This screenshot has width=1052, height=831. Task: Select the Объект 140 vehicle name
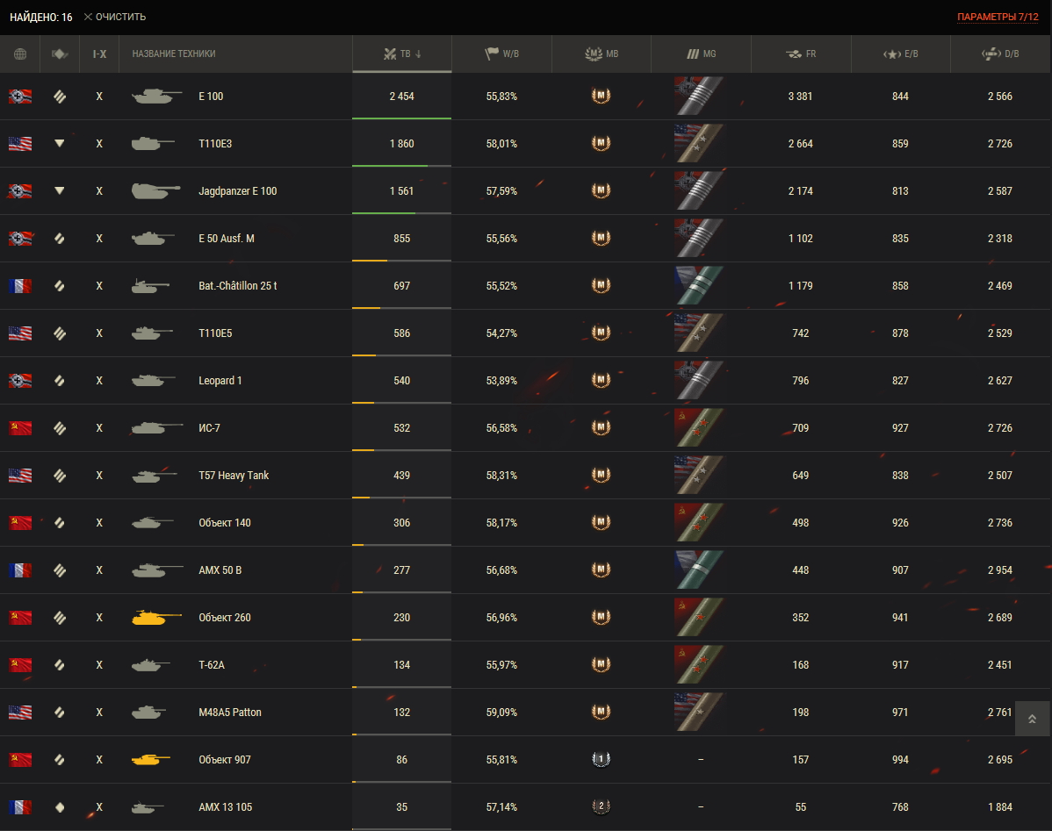click(x=225, y=523)
